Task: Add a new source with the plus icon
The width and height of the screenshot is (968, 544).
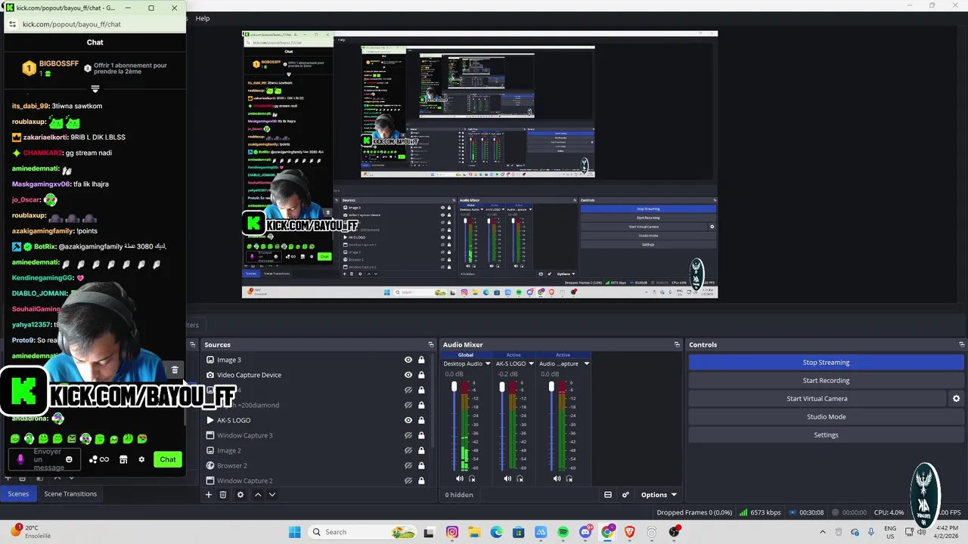Action: [x=209, y=495]
